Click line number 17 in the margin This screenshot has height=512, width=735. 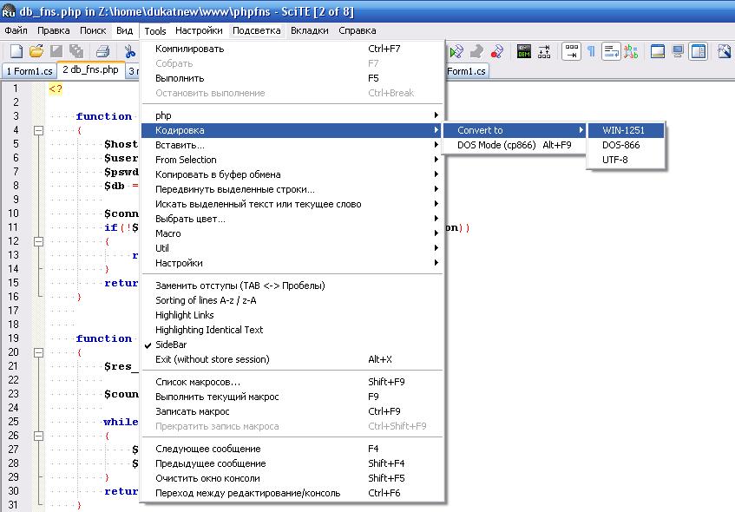pyautogui.click(x=13, y=311)
